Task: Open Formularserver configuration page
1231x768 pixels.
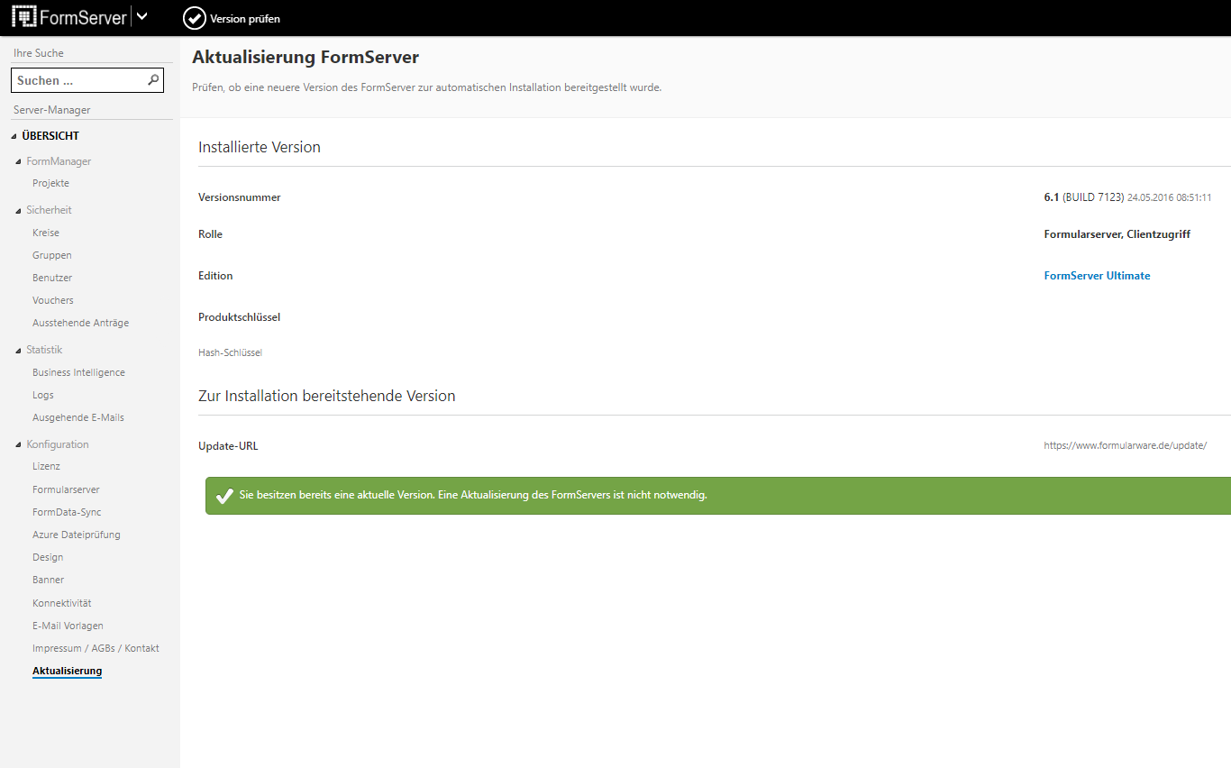Action: pos(66,489)
